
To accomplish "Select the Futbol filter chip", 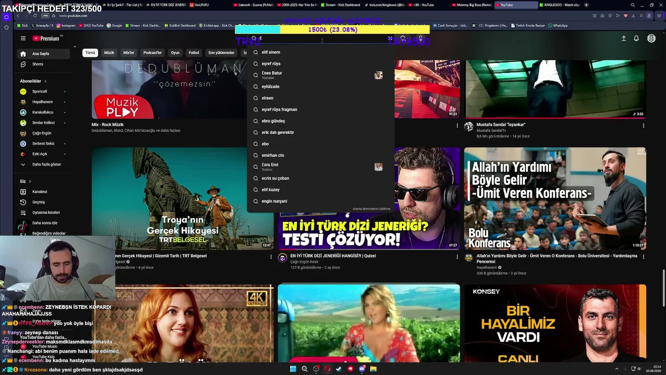I will (194, 53).
